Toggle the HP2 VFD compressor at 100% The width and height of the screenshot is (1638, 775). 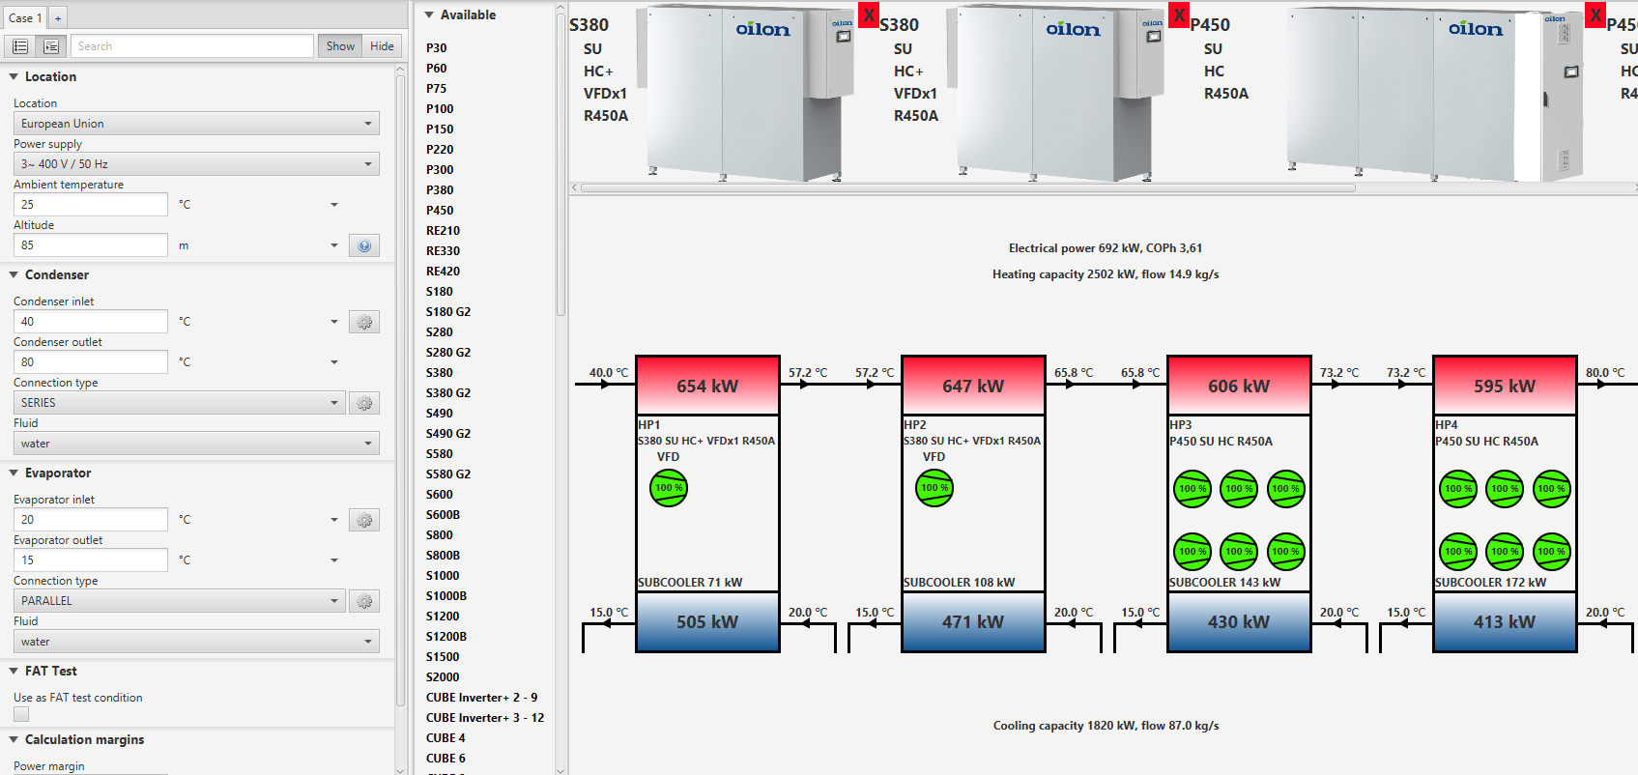click(x=934, y=488)
